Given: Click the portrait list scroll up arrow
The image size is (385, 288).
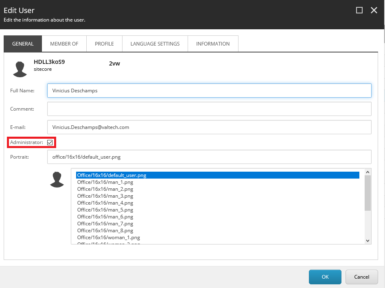Looking at the screenshot, I should point(367,172).
